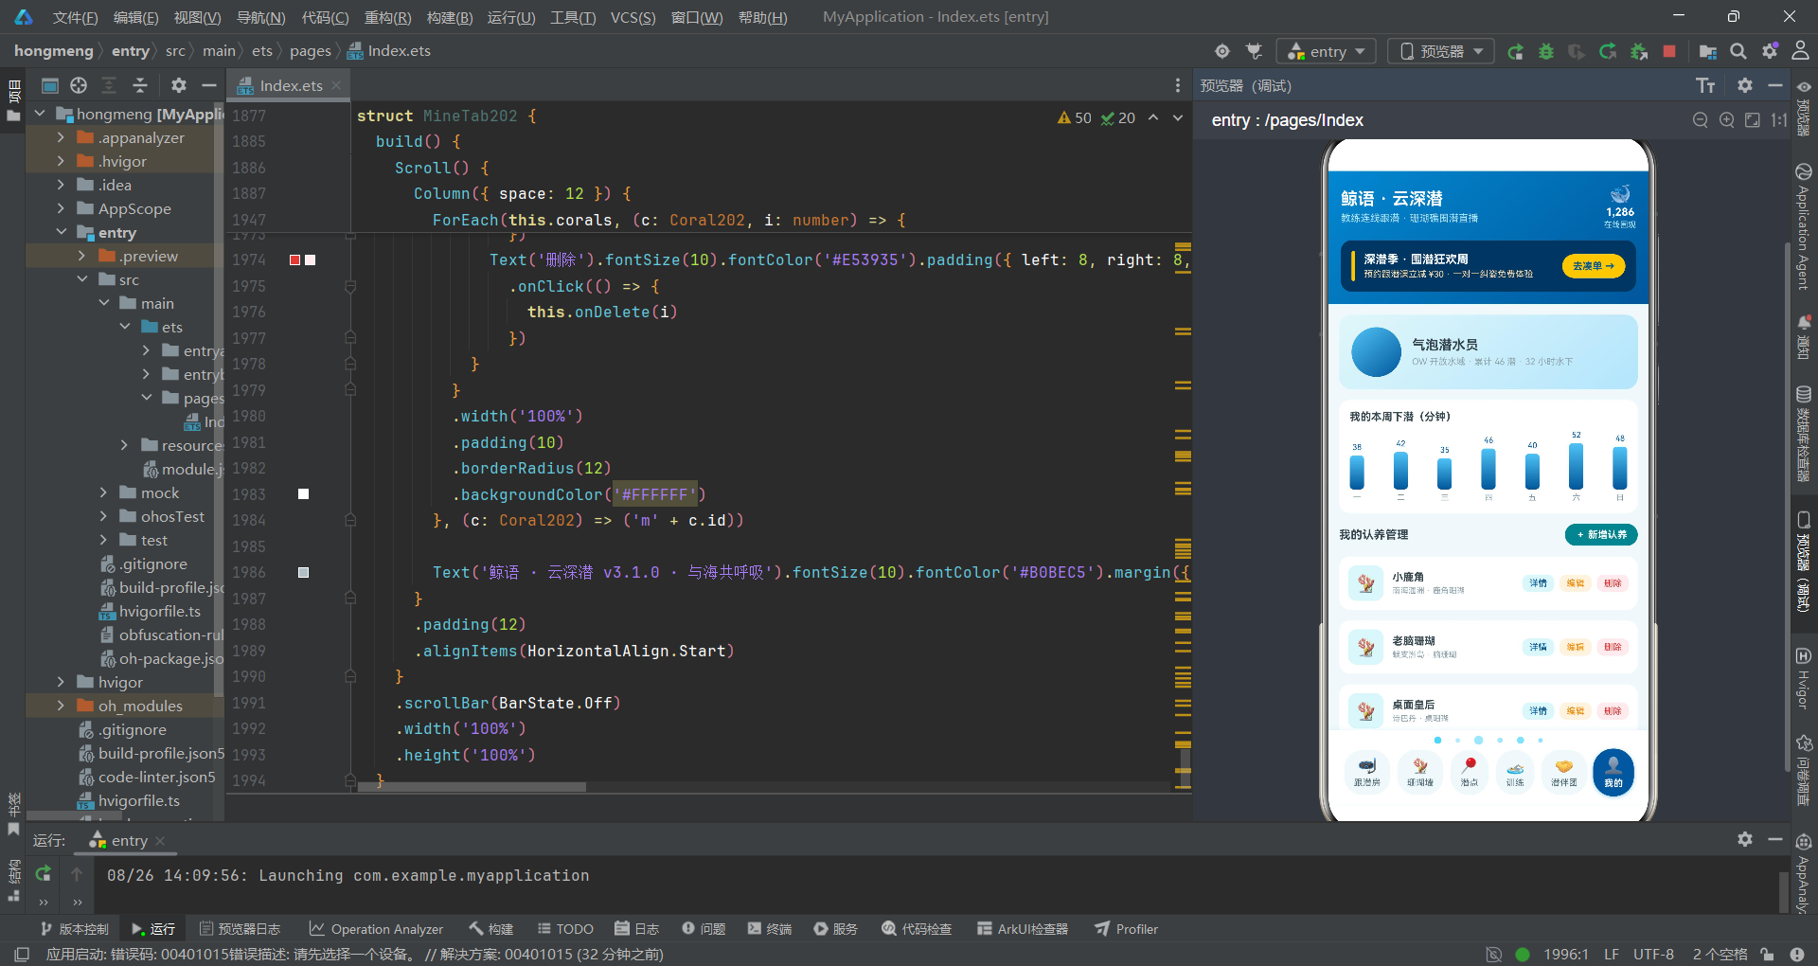Viewport: 1818px width, 966px height.
Task: Expand the AppScope folder
Action: [61, 208]
